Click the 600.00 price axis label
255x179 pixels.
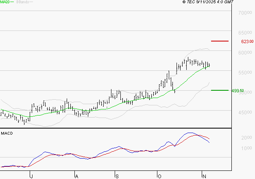(x=245, y=52)
